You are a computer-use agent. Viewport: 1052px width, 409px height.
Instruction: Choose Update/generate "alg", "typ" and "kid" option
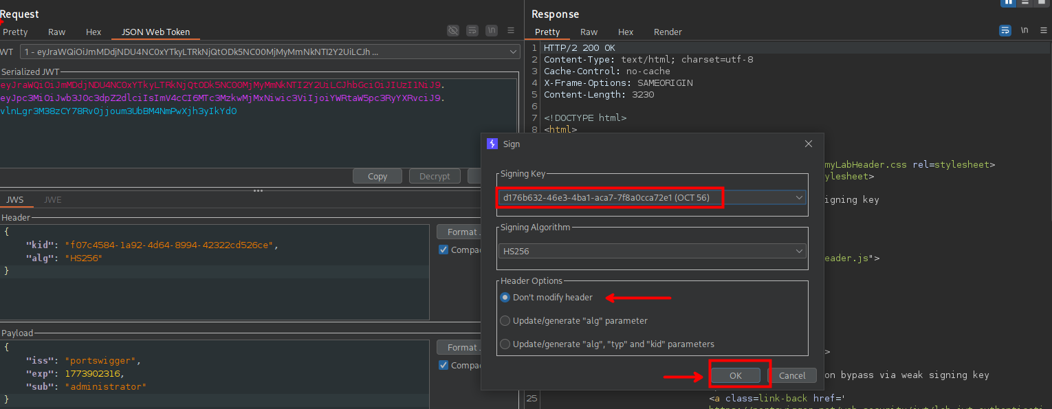(x=505, y=344)
